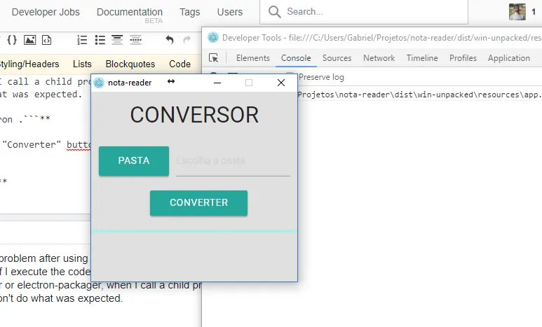Click the Developer Tools window icon
Image resolution: width=542 pixels, height=327 pixels.
[213, 37]
